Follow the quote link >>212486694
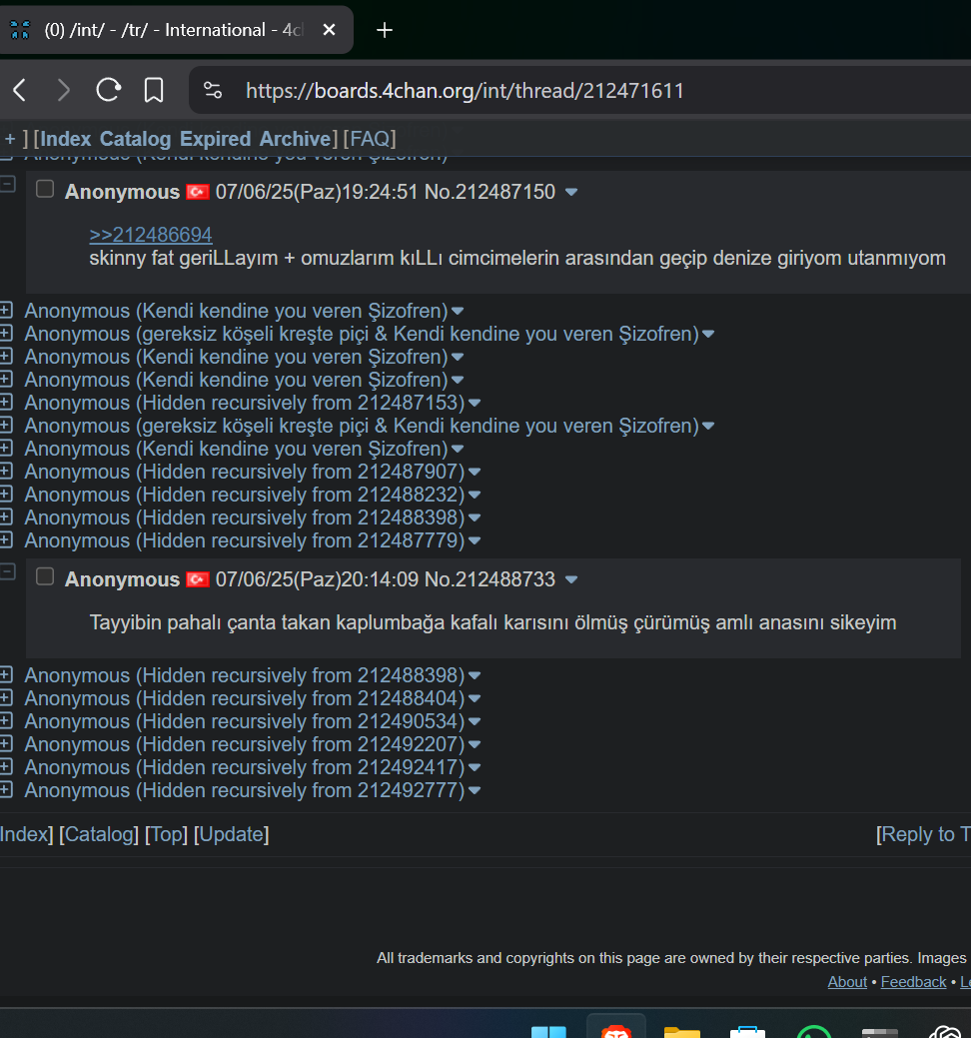This screenshot has width=971, height=1038. [x=151, y=235]
